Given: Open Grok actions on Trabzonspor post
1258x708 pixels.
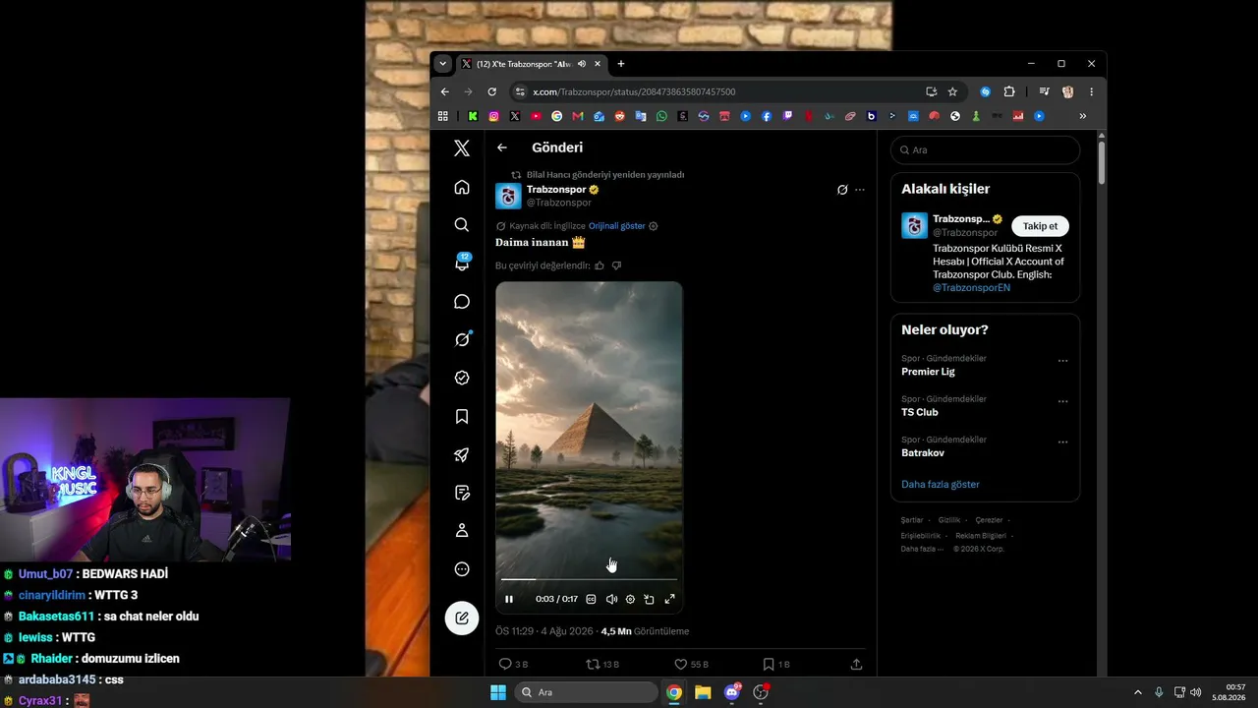Looking at the screenshot, I should (x=842, y=190).
